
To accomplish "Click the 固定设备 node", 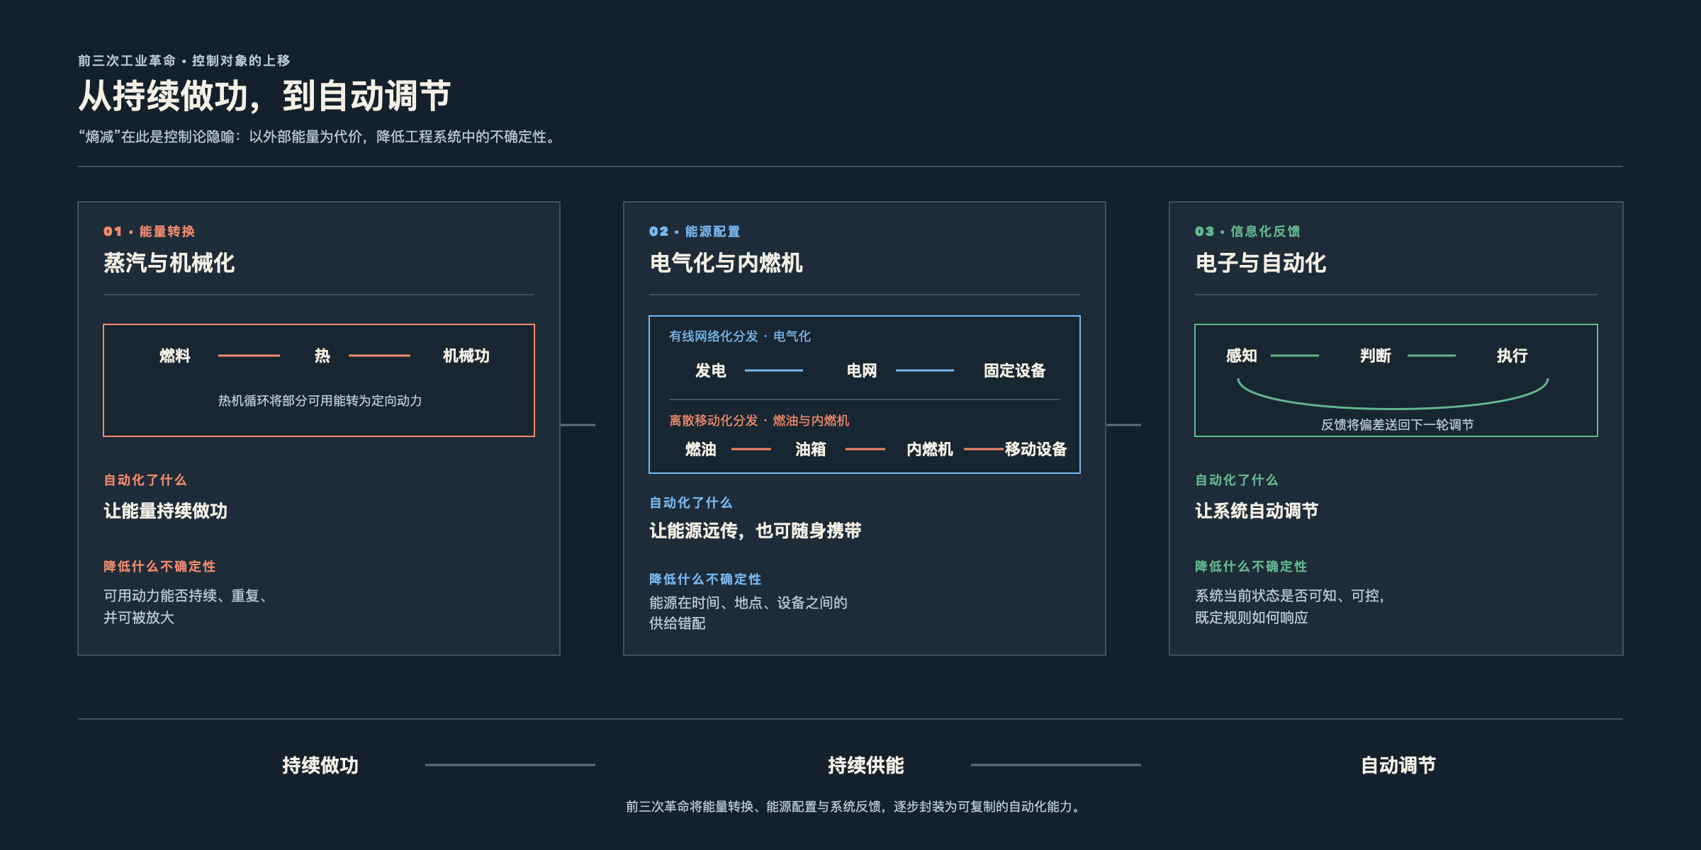I will (x=1015, y=370).
